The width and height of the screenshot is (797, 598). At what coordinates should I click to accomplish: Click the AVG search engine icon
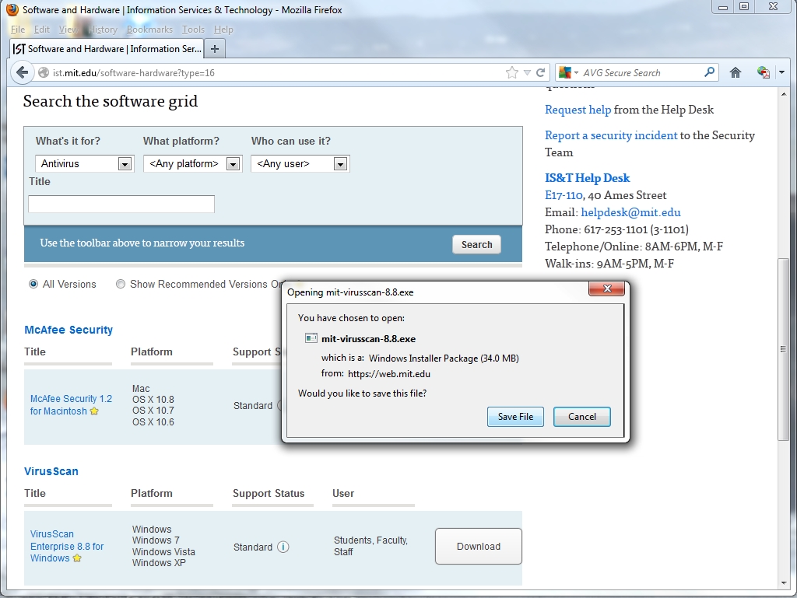(565, 72)
